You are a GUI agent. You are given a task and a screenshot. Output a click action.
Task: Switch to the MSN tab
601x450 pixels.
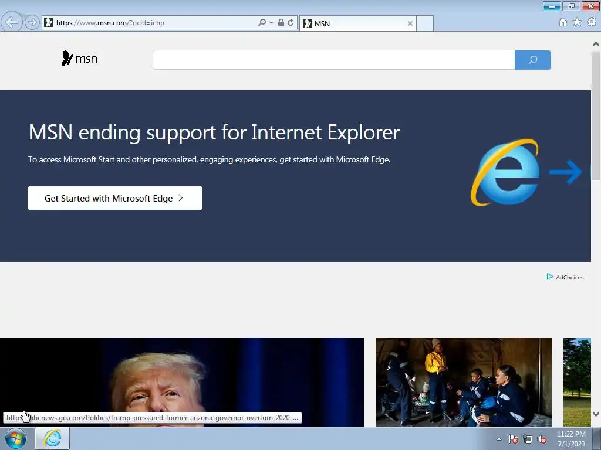[x=357, y=23]
